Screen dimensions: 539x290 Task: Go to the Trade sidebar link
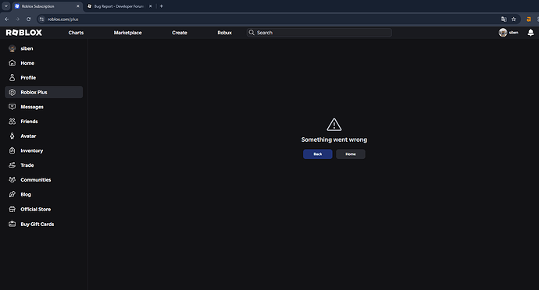pyautogui.click(x=27, y=165)
